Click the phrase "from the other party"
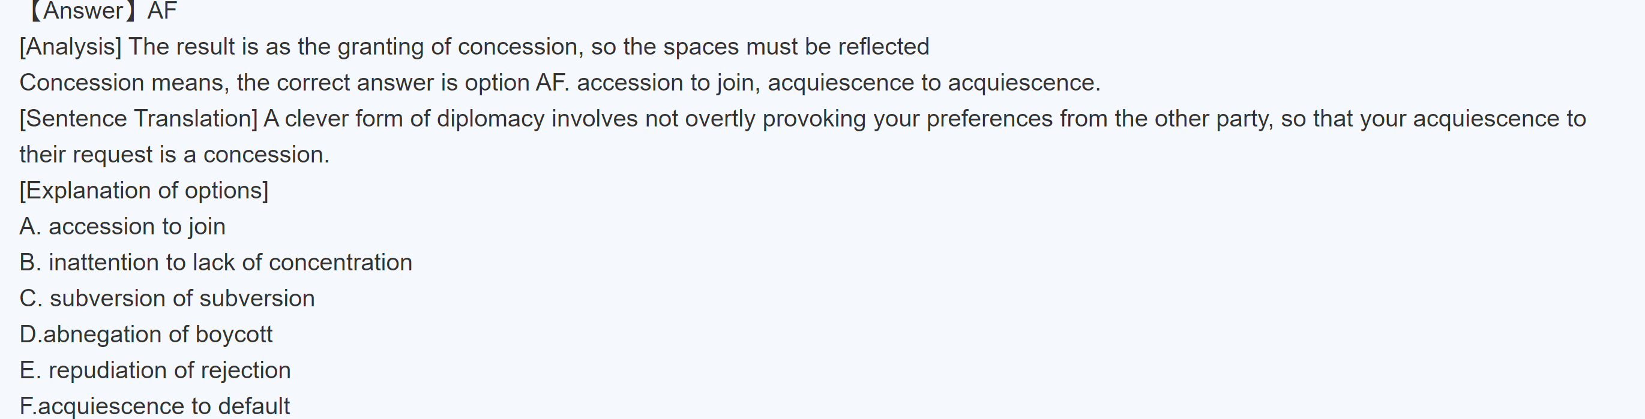Viewport: 1645px width, 419px height. 1164,119
